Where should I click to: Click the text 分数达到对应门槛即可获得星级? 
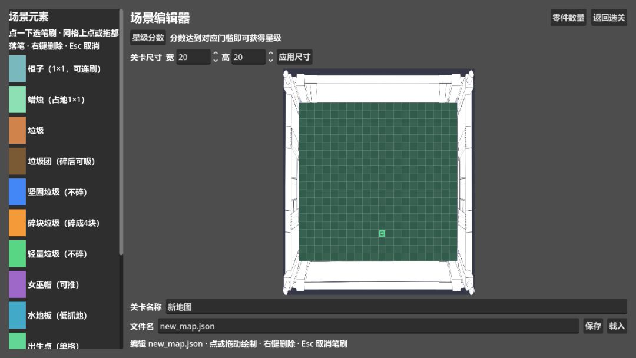point(226,38)
